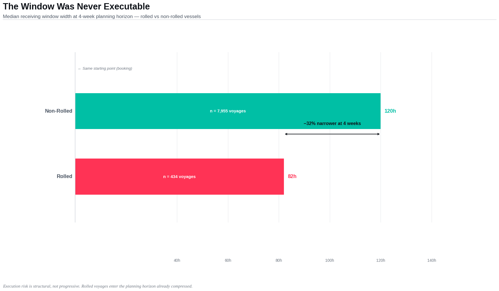The height and width of the screenshot is (291, 499).
Task: Click the '140h' axis tick label
Action: coord(432,260)
